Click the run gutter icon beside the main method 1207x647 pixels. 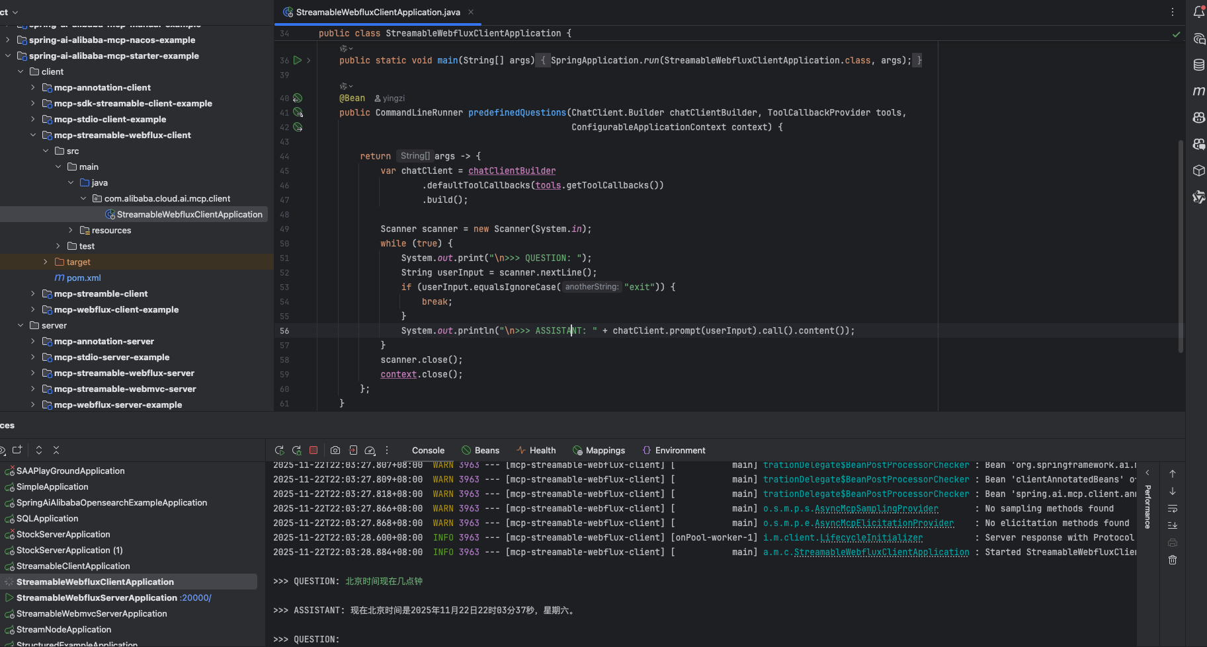(298, 60)
